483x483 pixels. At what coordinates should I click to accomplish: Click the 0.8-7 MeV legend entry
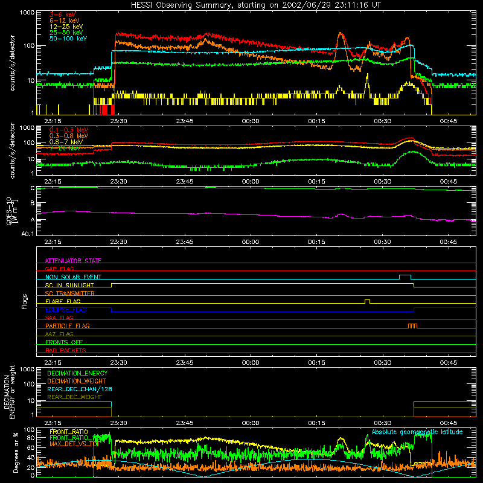point(66,142)
